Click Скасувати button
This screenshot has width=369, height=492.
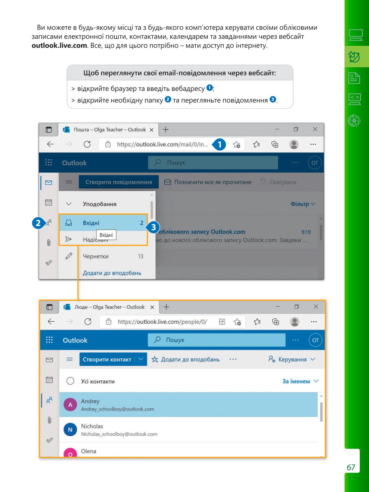(278, 182)
